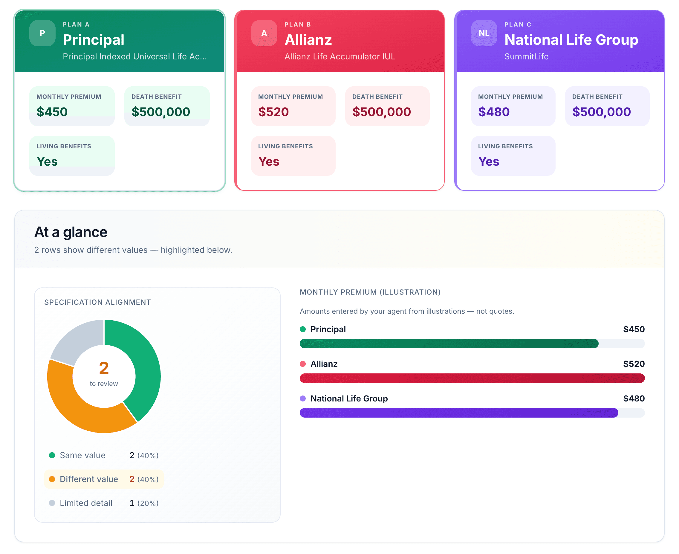Click the "2 (40%)" count for Different value
Image resolution: width=679 pixels, height=554 pixels.
pyautogui.click(x=144, y=479)
